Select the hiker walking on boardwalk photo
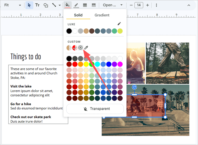The width and height of the screenshot is (198, 145). [167, 63]
